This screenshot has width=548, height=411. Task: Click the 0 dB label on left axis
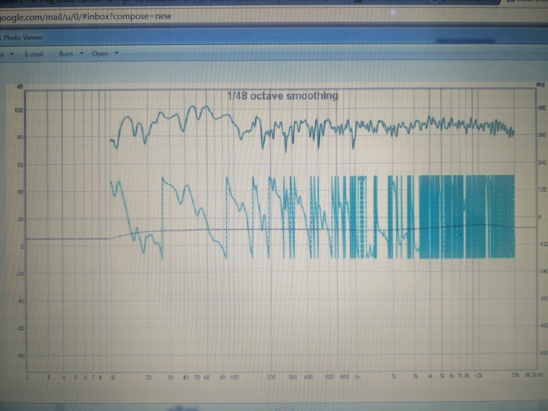point(21,247)
